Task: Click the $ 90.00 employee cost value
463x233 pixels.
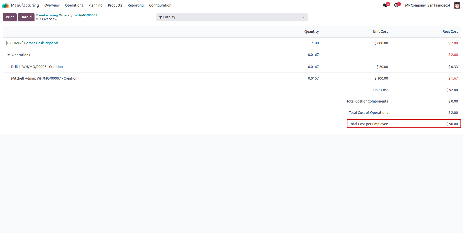Action: 452,124
